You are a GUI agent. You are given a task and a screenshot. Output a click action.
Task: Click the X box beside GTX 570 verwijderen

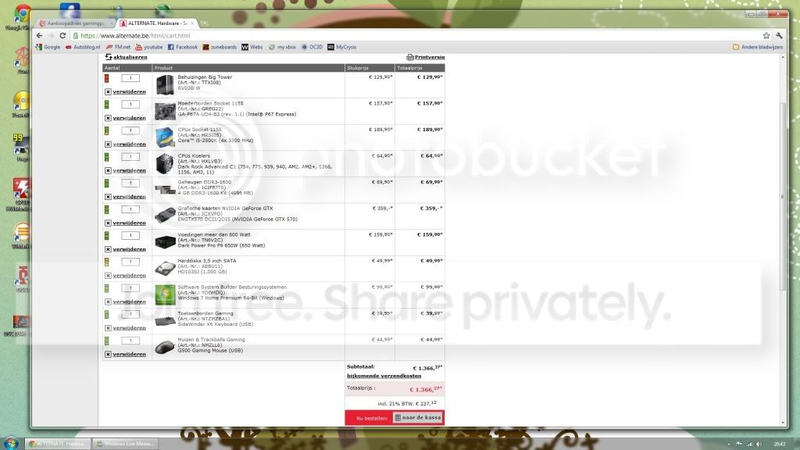tap(108, 223)
